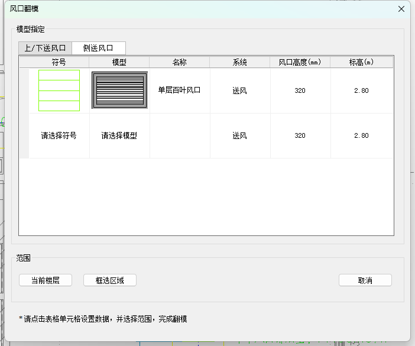Open 系统 dropdown showing 送风 in second row
The width and height of the screenshot is (415, 346).
click(239, 135)
